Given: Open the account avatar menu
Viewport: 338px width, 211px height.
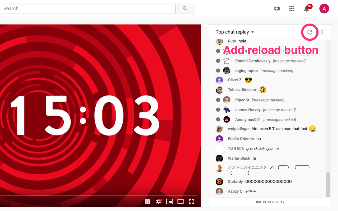Looking at the screenshot, I should [324, 9].
